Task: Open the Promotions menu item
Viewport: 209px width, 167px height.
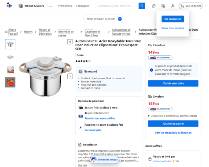Action: click(x=65, y=6)
